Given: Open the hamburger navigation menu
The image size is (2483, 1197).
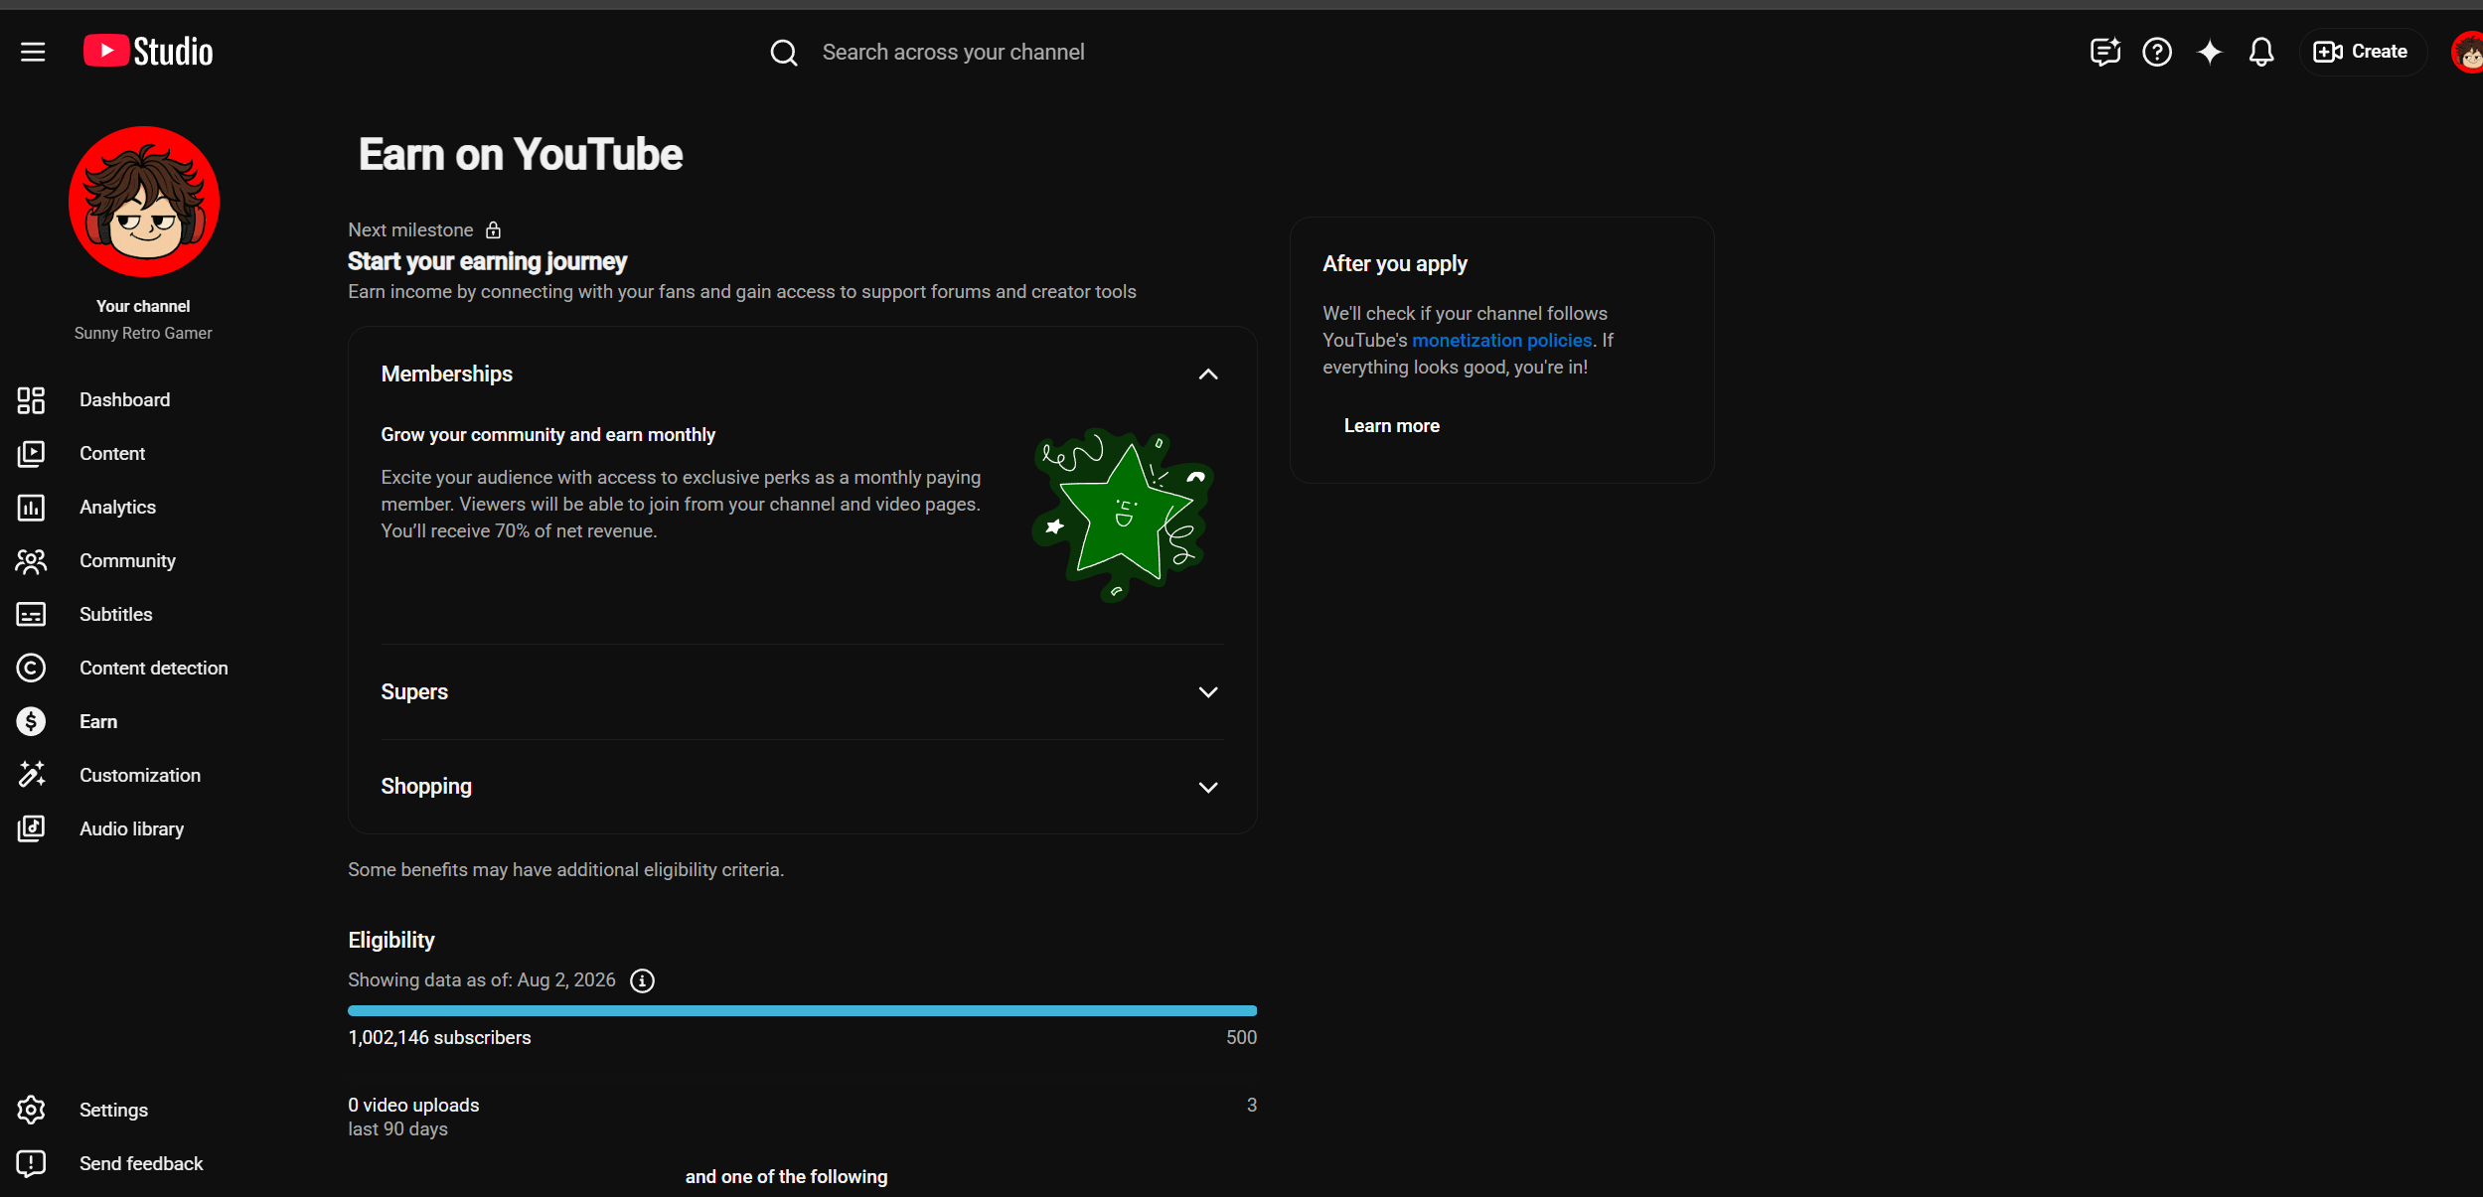Looking at the screenshot, I should [33, 52].
